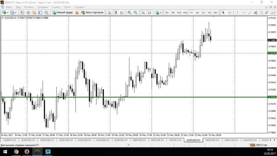Zoom in on the chart

[129, 13]
